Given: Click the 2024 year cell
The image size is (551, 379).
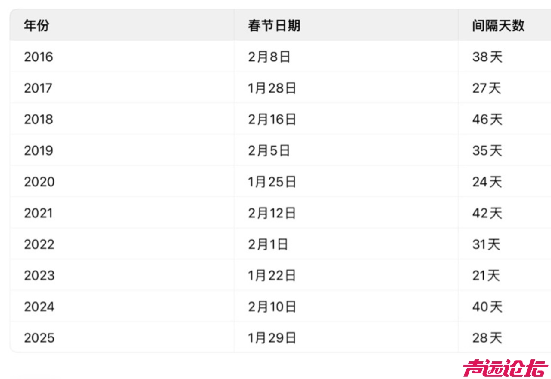Looking at the screenshot, I should (39, 307).
